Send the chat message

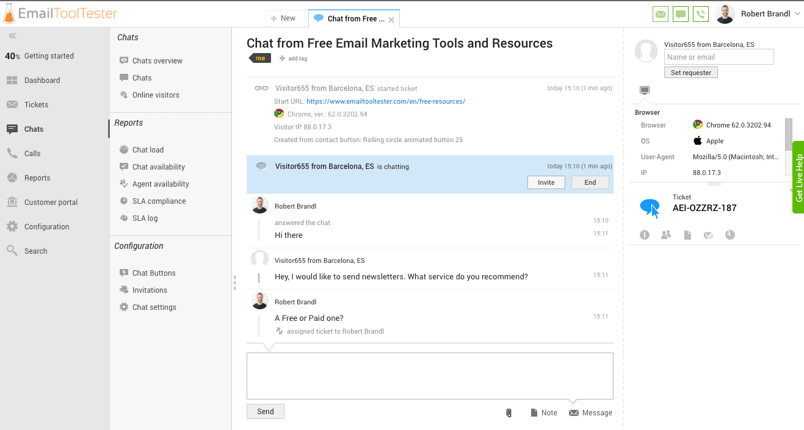click(x=266, y=412)
